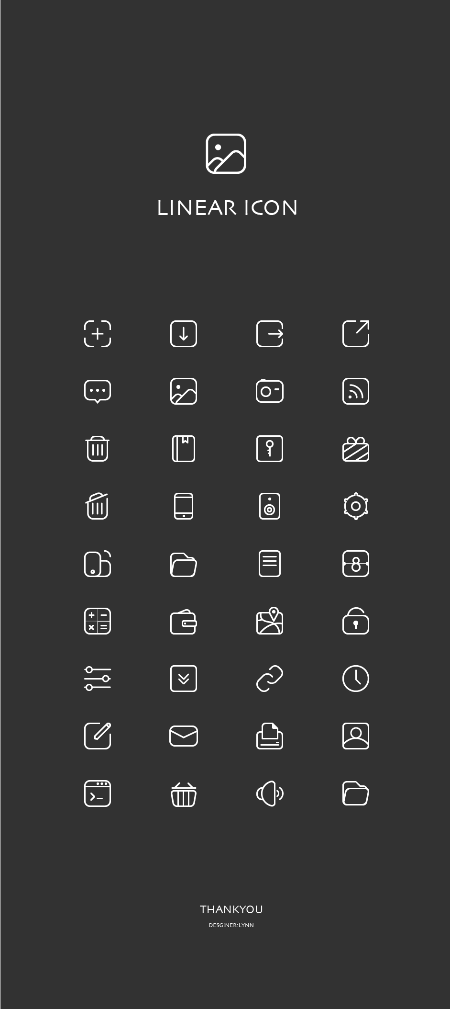Screen dimensions: 450x1009
Task: Open the terminal window icon
Action: tap(98, 794)
